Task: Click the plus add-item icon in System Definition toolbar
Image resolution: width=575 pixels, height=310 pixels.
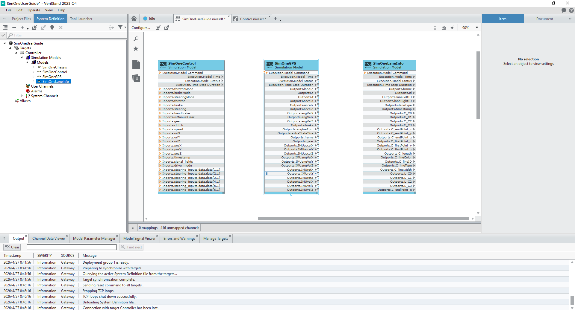Action: [x=23, y=28]
